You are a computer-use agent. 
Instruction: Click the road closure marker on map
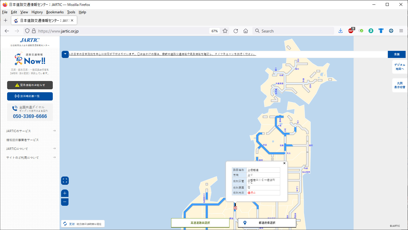[x=235, y=208]
